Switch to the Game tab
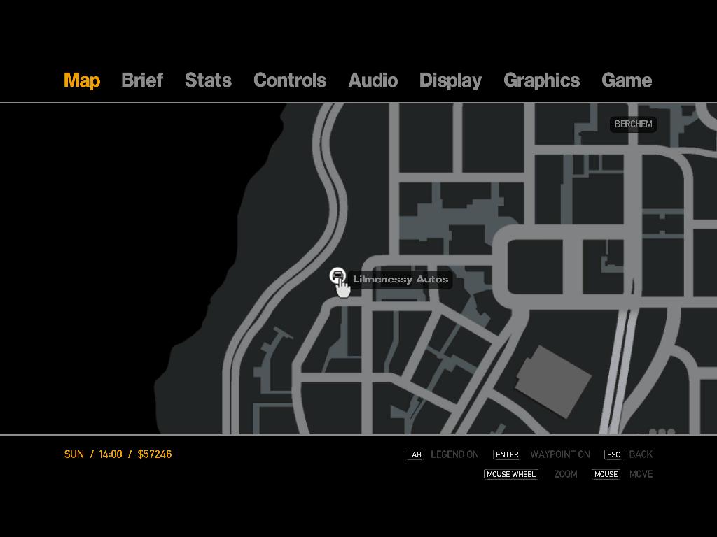717x537 pixels. click(x=627, y=80)
